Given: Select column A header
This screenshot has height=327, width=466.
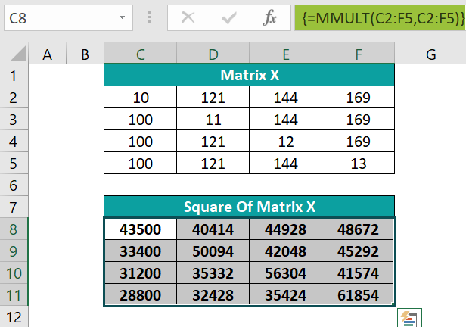Looking at the screenshot, I should coord(47,54).
